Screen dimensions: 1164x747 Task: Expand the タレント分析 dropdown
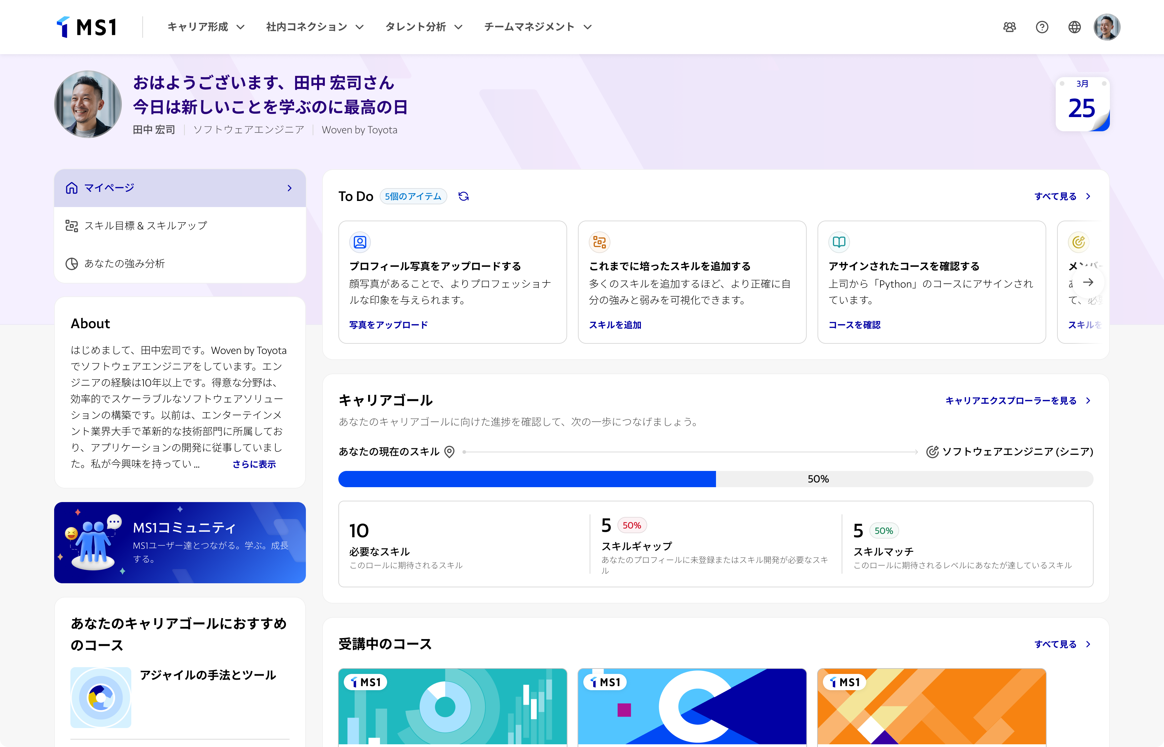click(424, 27)
